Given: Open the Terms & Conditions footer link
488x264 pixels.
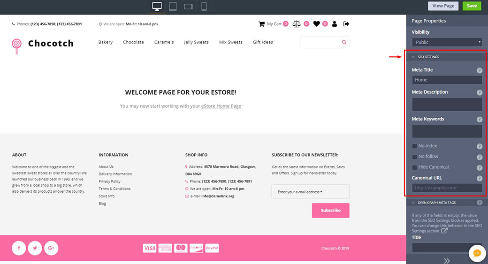Looking at the screenshot, I should pos(114,189).
